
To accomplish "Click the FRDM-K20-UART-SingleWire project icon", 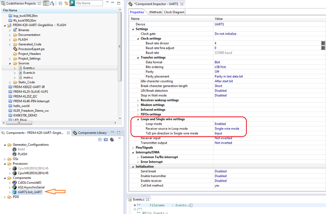I will [9, 25].
